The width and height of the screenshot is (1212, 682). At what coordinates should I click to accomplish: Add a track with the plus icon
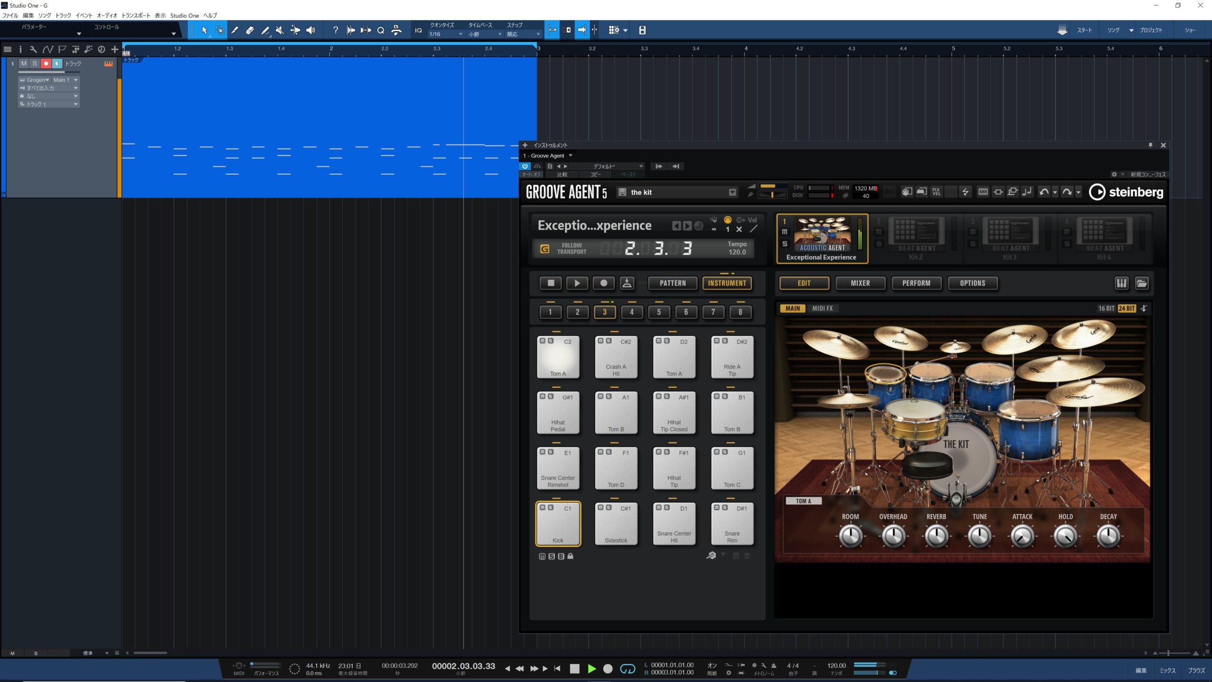[x=115, y=49]
